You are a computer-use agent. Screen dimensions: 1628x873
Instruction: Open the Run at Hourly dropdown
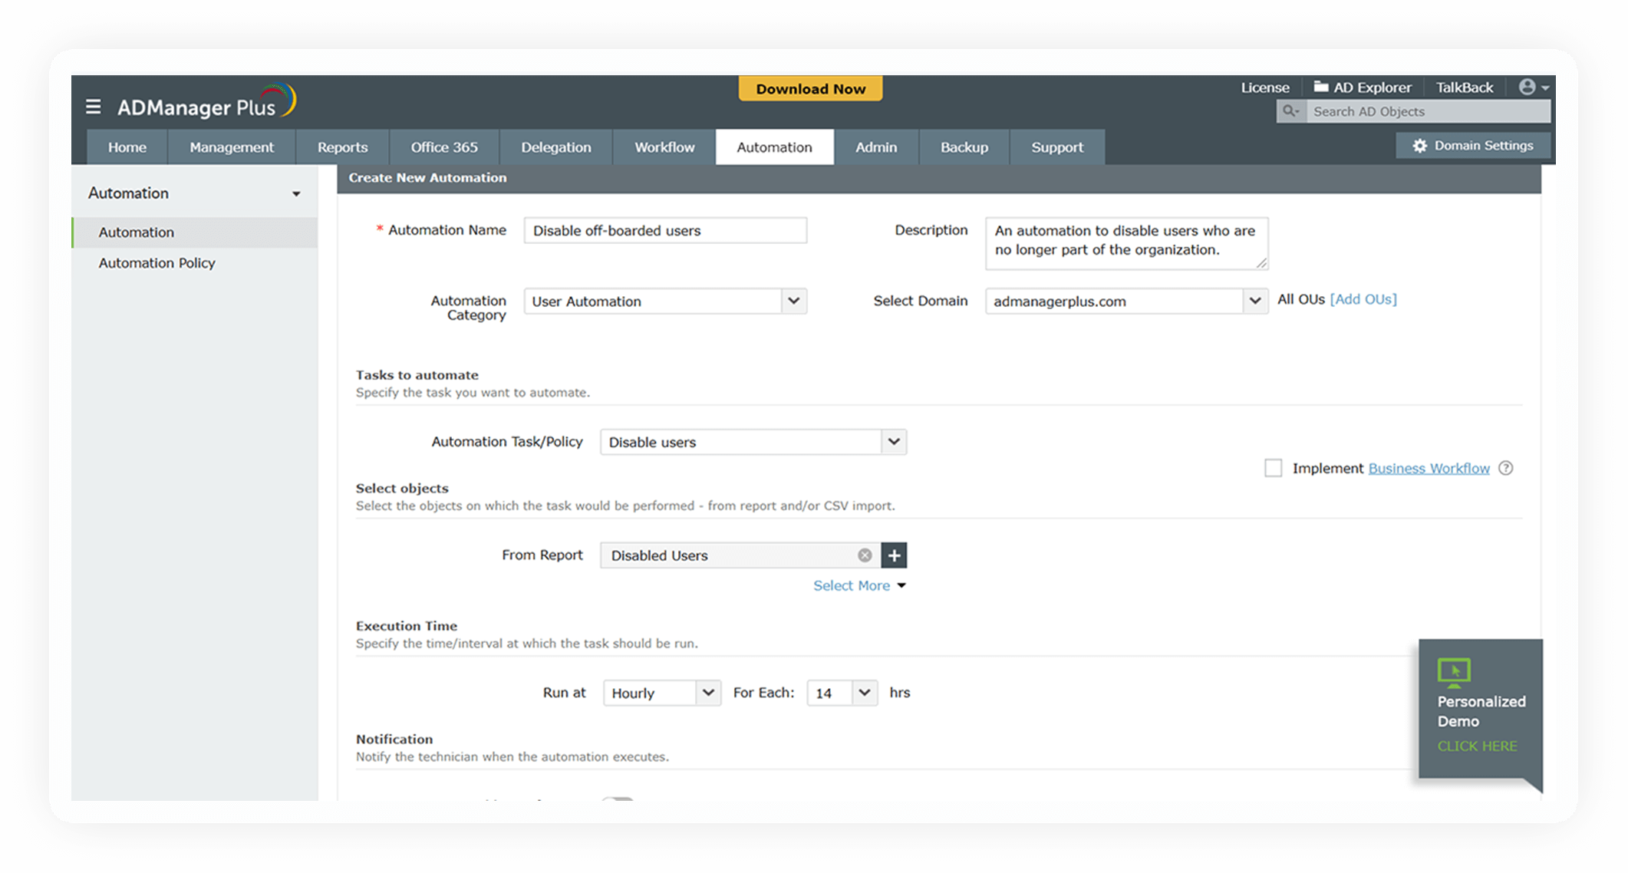point(707,693)
